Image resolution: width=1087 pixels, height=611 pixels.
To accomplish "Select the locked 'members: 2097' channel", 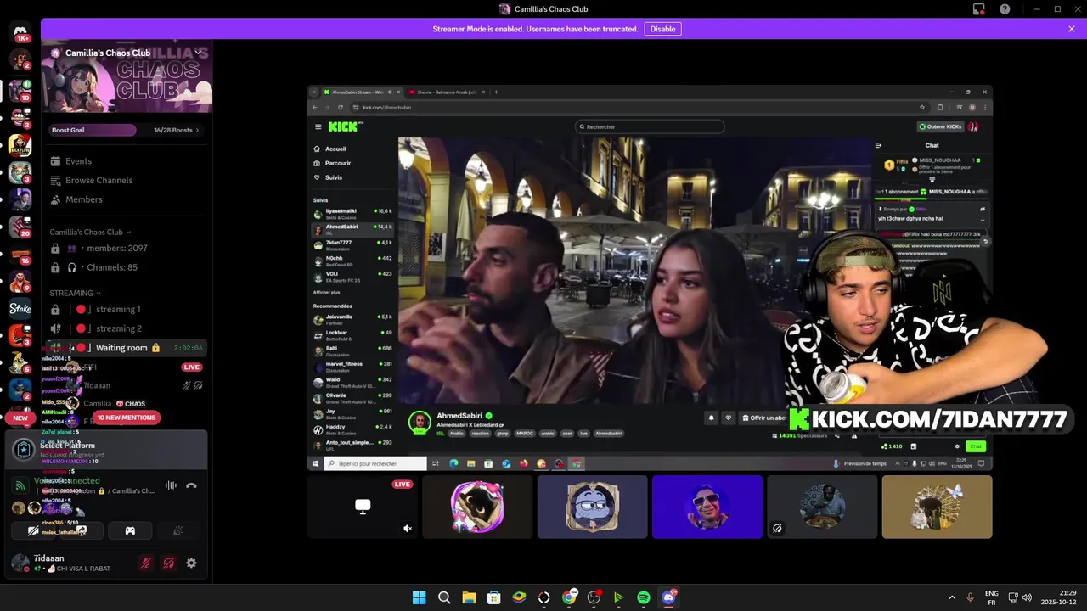I will click(126, 248).
